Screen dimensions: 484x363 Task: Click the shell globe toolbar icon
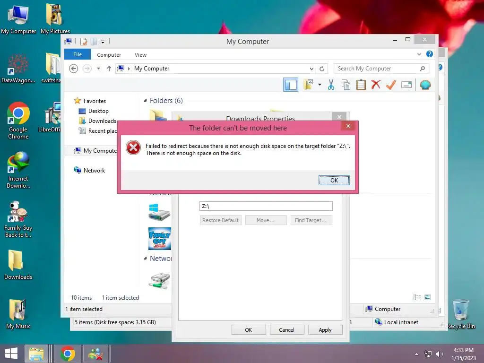pos(425,85)
